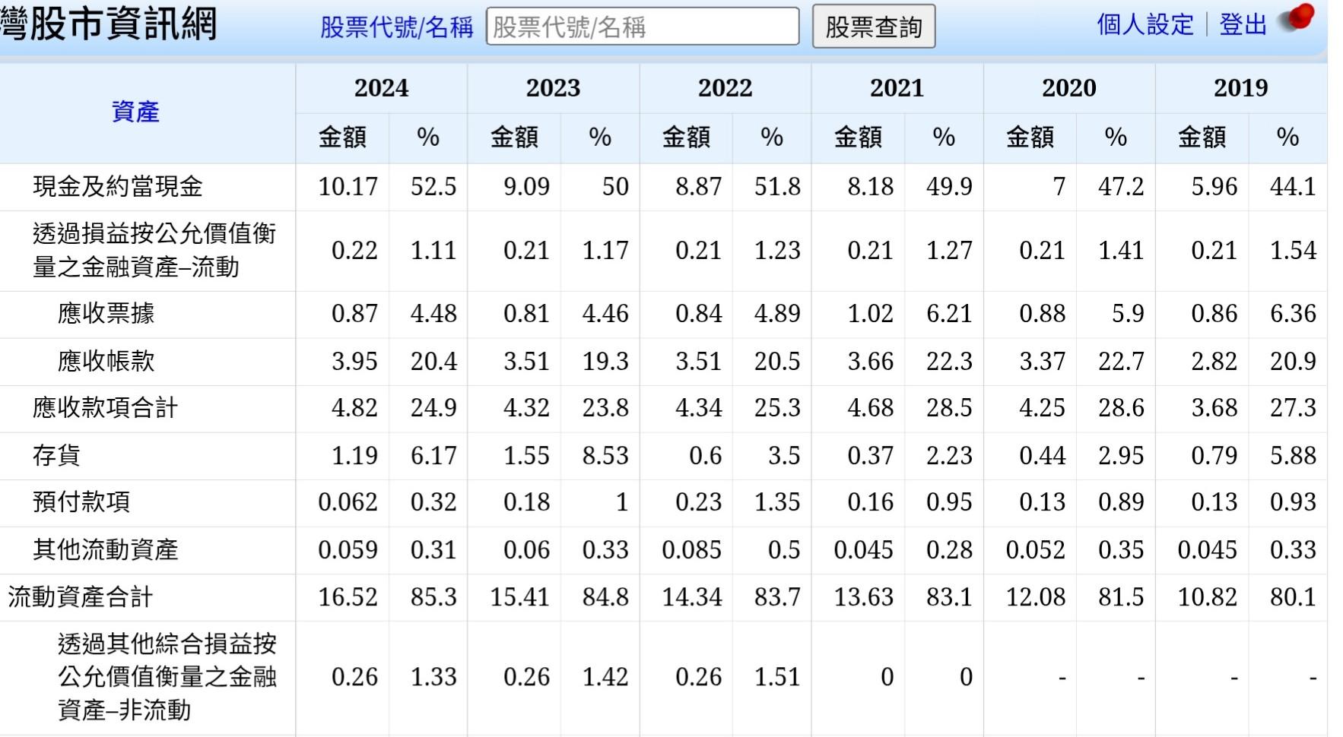Click the 2022 存貨 percentage 3.5
1343x737 pixels.
pyautogui.click(x=784, y=455)
